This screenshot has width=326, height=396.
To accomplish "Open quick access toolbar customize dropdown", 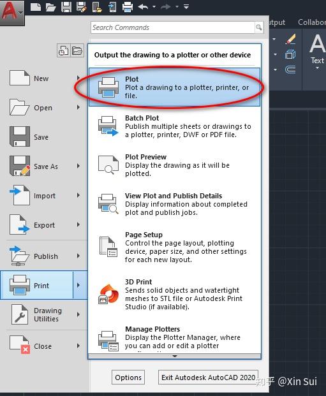I will [x=186, y=7].
